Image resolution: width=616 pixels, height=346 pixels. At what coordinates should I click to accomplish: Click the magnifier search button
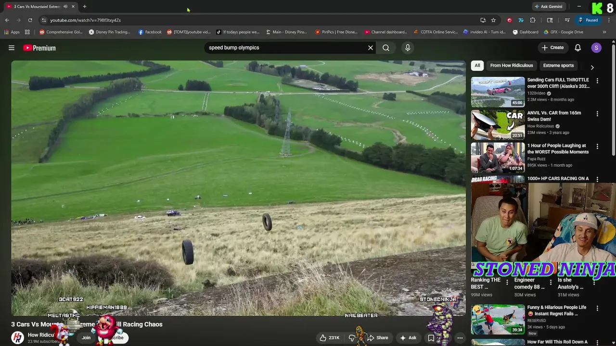click(x=386, y=48)
